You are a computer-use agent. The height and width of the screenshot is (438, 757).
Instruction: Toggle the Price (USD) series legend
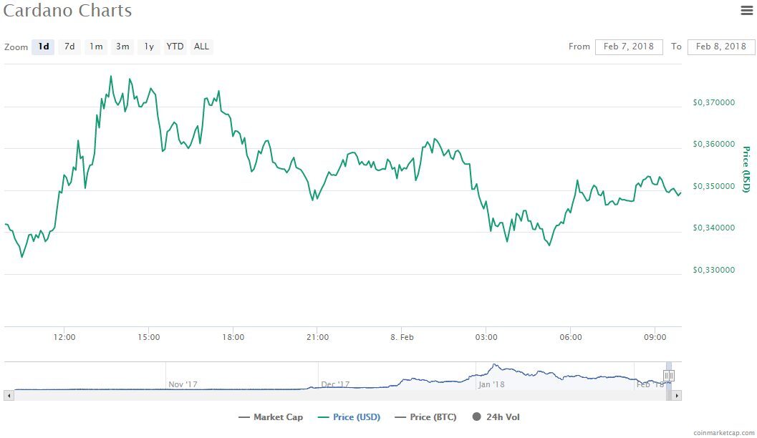pyautogui.click(x=349, y=417)
